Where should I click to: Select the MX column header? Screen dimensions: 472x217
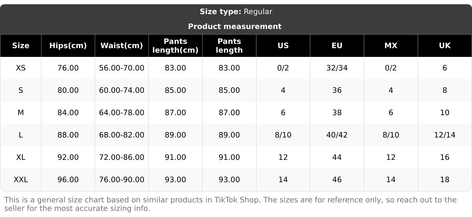point(391,46)
